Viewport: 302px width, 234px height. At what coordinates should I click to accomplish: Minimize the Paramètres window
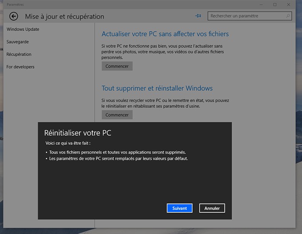261,5
